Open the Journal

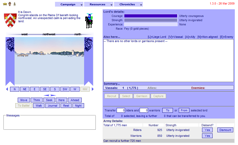pos(52,106)
